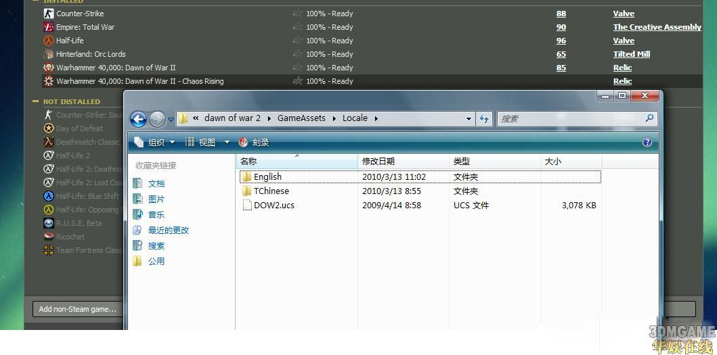Open Explorer help question mark icon

pos(647,142)
